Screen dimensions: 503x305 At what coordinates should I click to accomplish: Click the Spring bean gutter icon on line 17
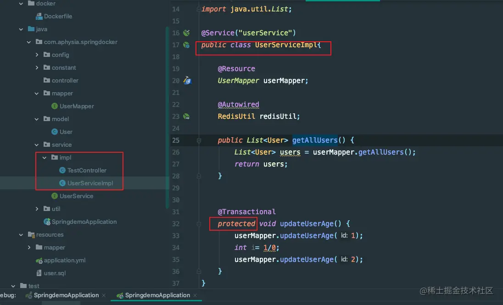pyautogui.click(x=186, y=45)
